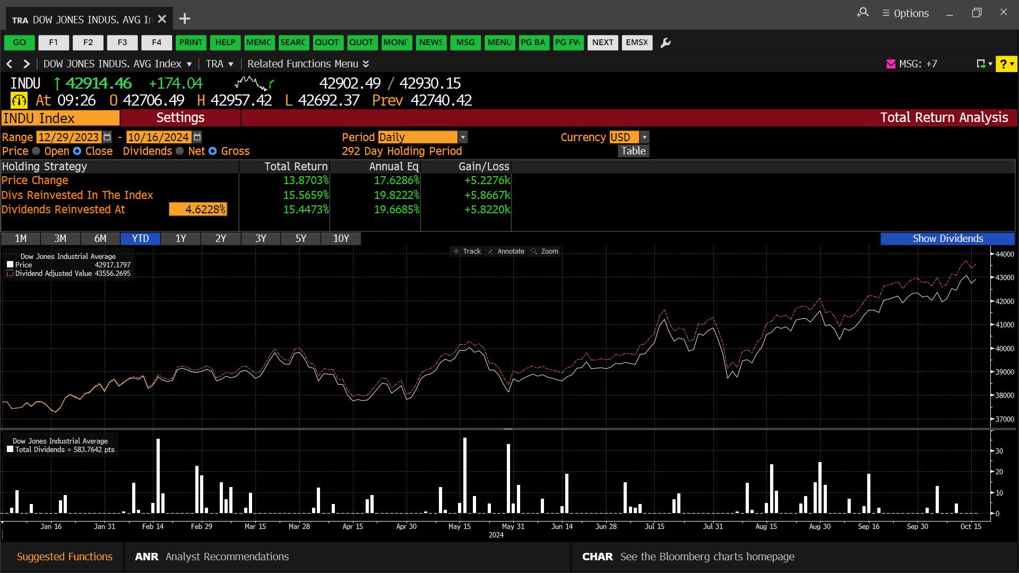The image size is (1019, 573).
Task: Switch to the 1Y range tab
Action: pos(180,238)
